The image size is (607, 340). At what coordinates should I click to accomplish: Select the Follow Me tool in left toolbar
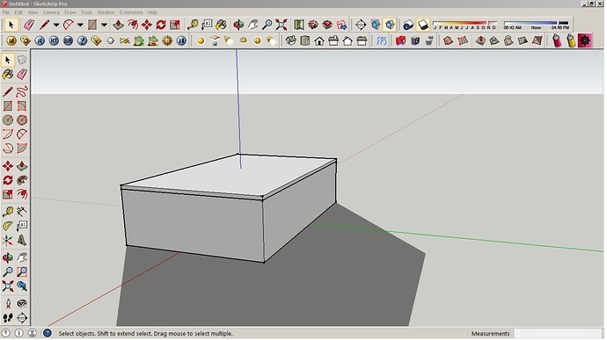point(22,180)
